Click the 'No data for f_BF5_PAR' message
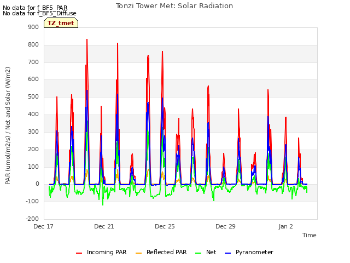This screenshot has width=350, height=263. pos(35,8)
